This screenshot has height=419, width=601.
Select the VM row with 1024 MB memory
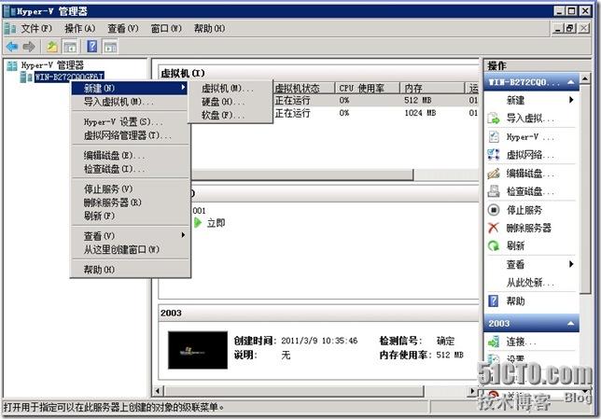[x=375, y=113]
